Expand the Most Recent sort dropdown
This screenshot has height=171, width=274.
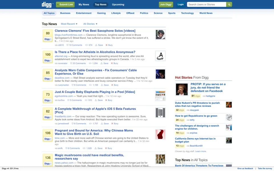(69, 24)
